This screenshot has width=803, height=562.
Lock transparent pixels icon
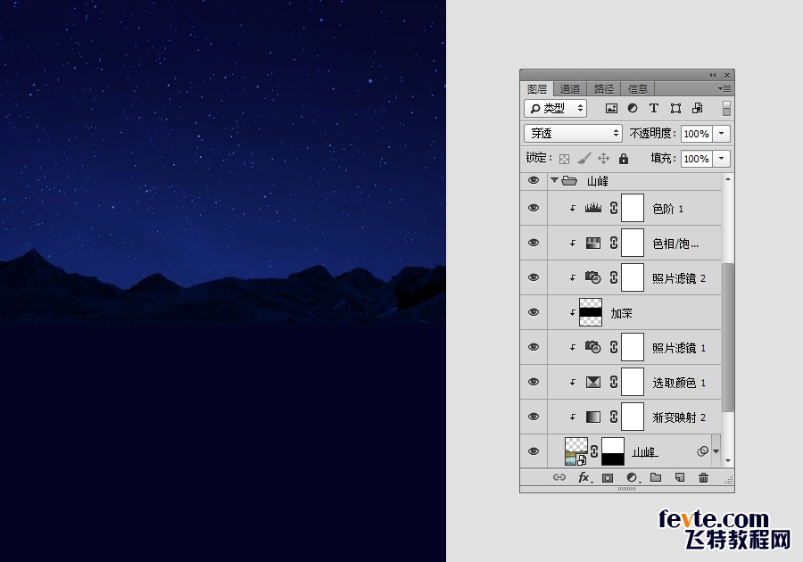[564, 159]
